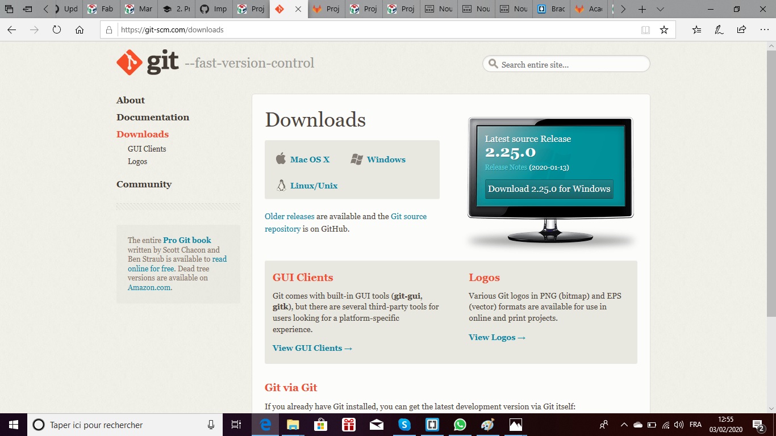This screenshot has width=776, height=436.
Task: Open Skype from taskbar
Action: pos(404,425)
